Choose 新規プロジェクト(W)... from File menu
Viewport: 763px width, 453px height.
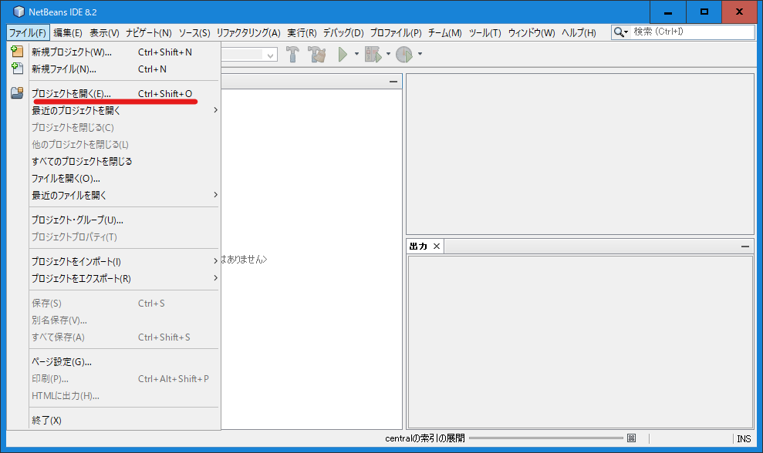click(x=72, y=52)
